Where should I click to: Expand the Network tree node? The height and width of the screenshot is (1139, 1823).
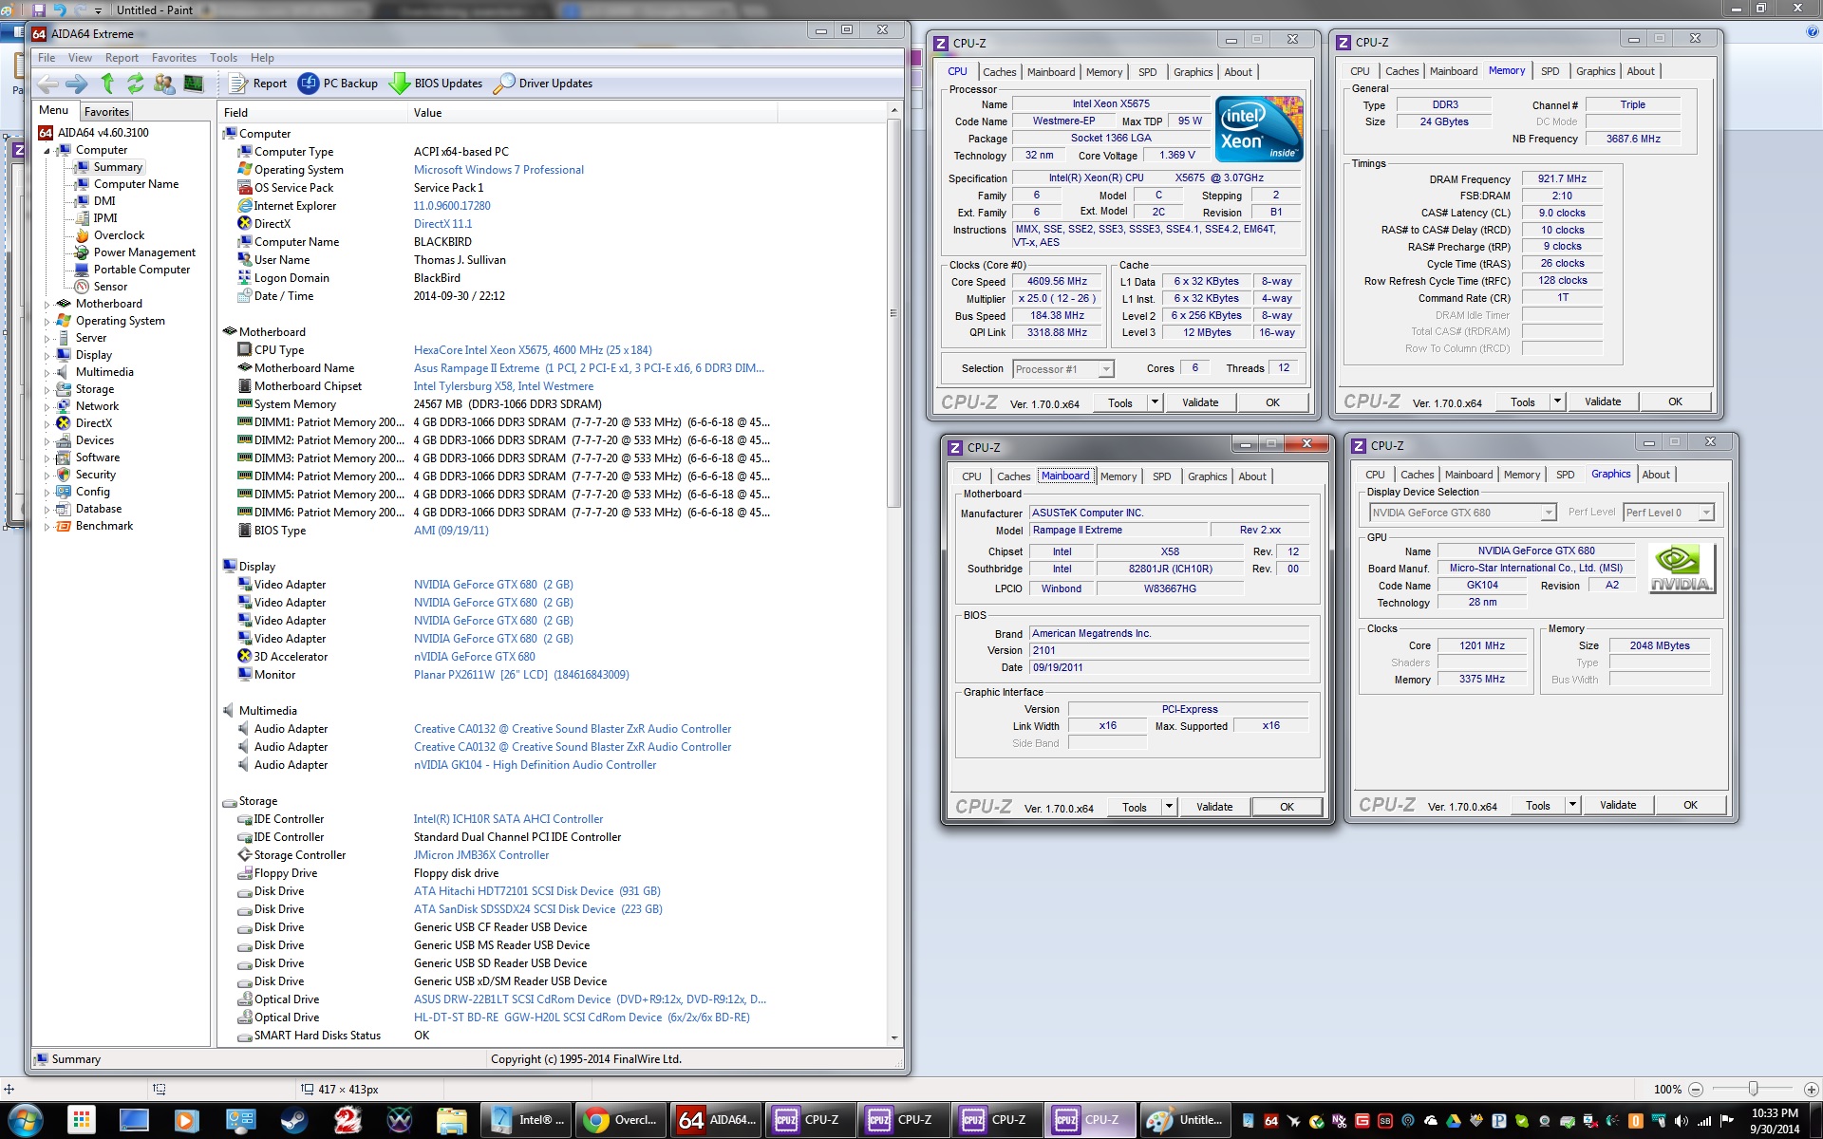pos(47,407)
